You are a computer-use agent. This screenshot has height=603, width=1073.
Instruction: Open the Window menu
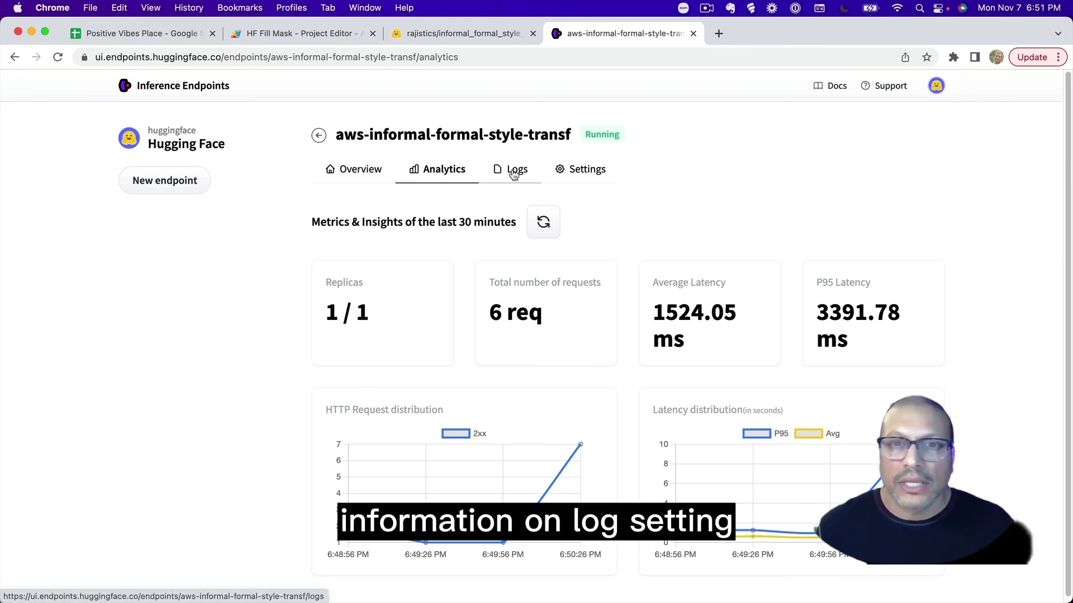click(365, 8)
